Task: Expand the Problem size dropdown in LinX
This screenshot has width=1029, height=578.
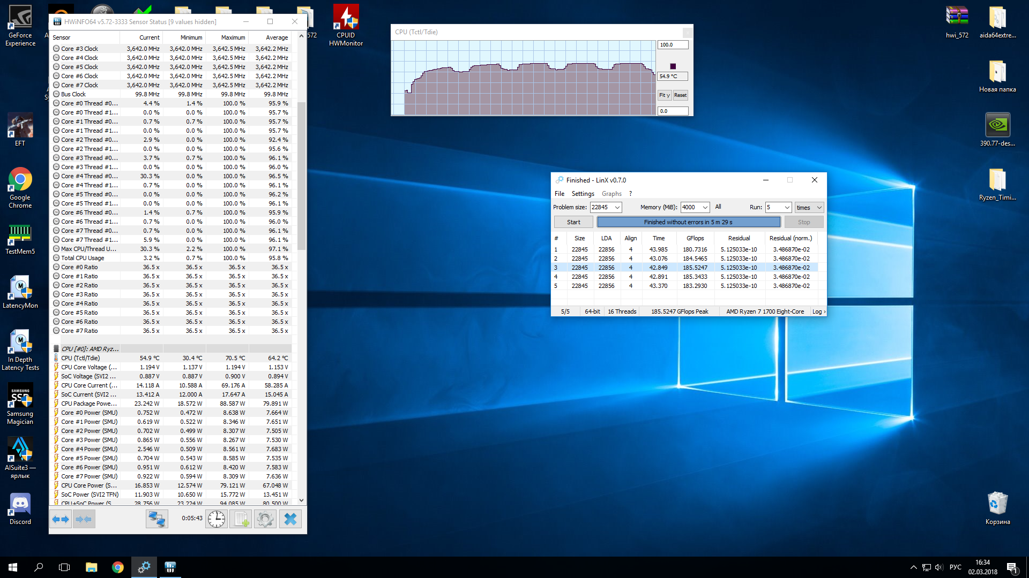Action: tap(617, 208)
